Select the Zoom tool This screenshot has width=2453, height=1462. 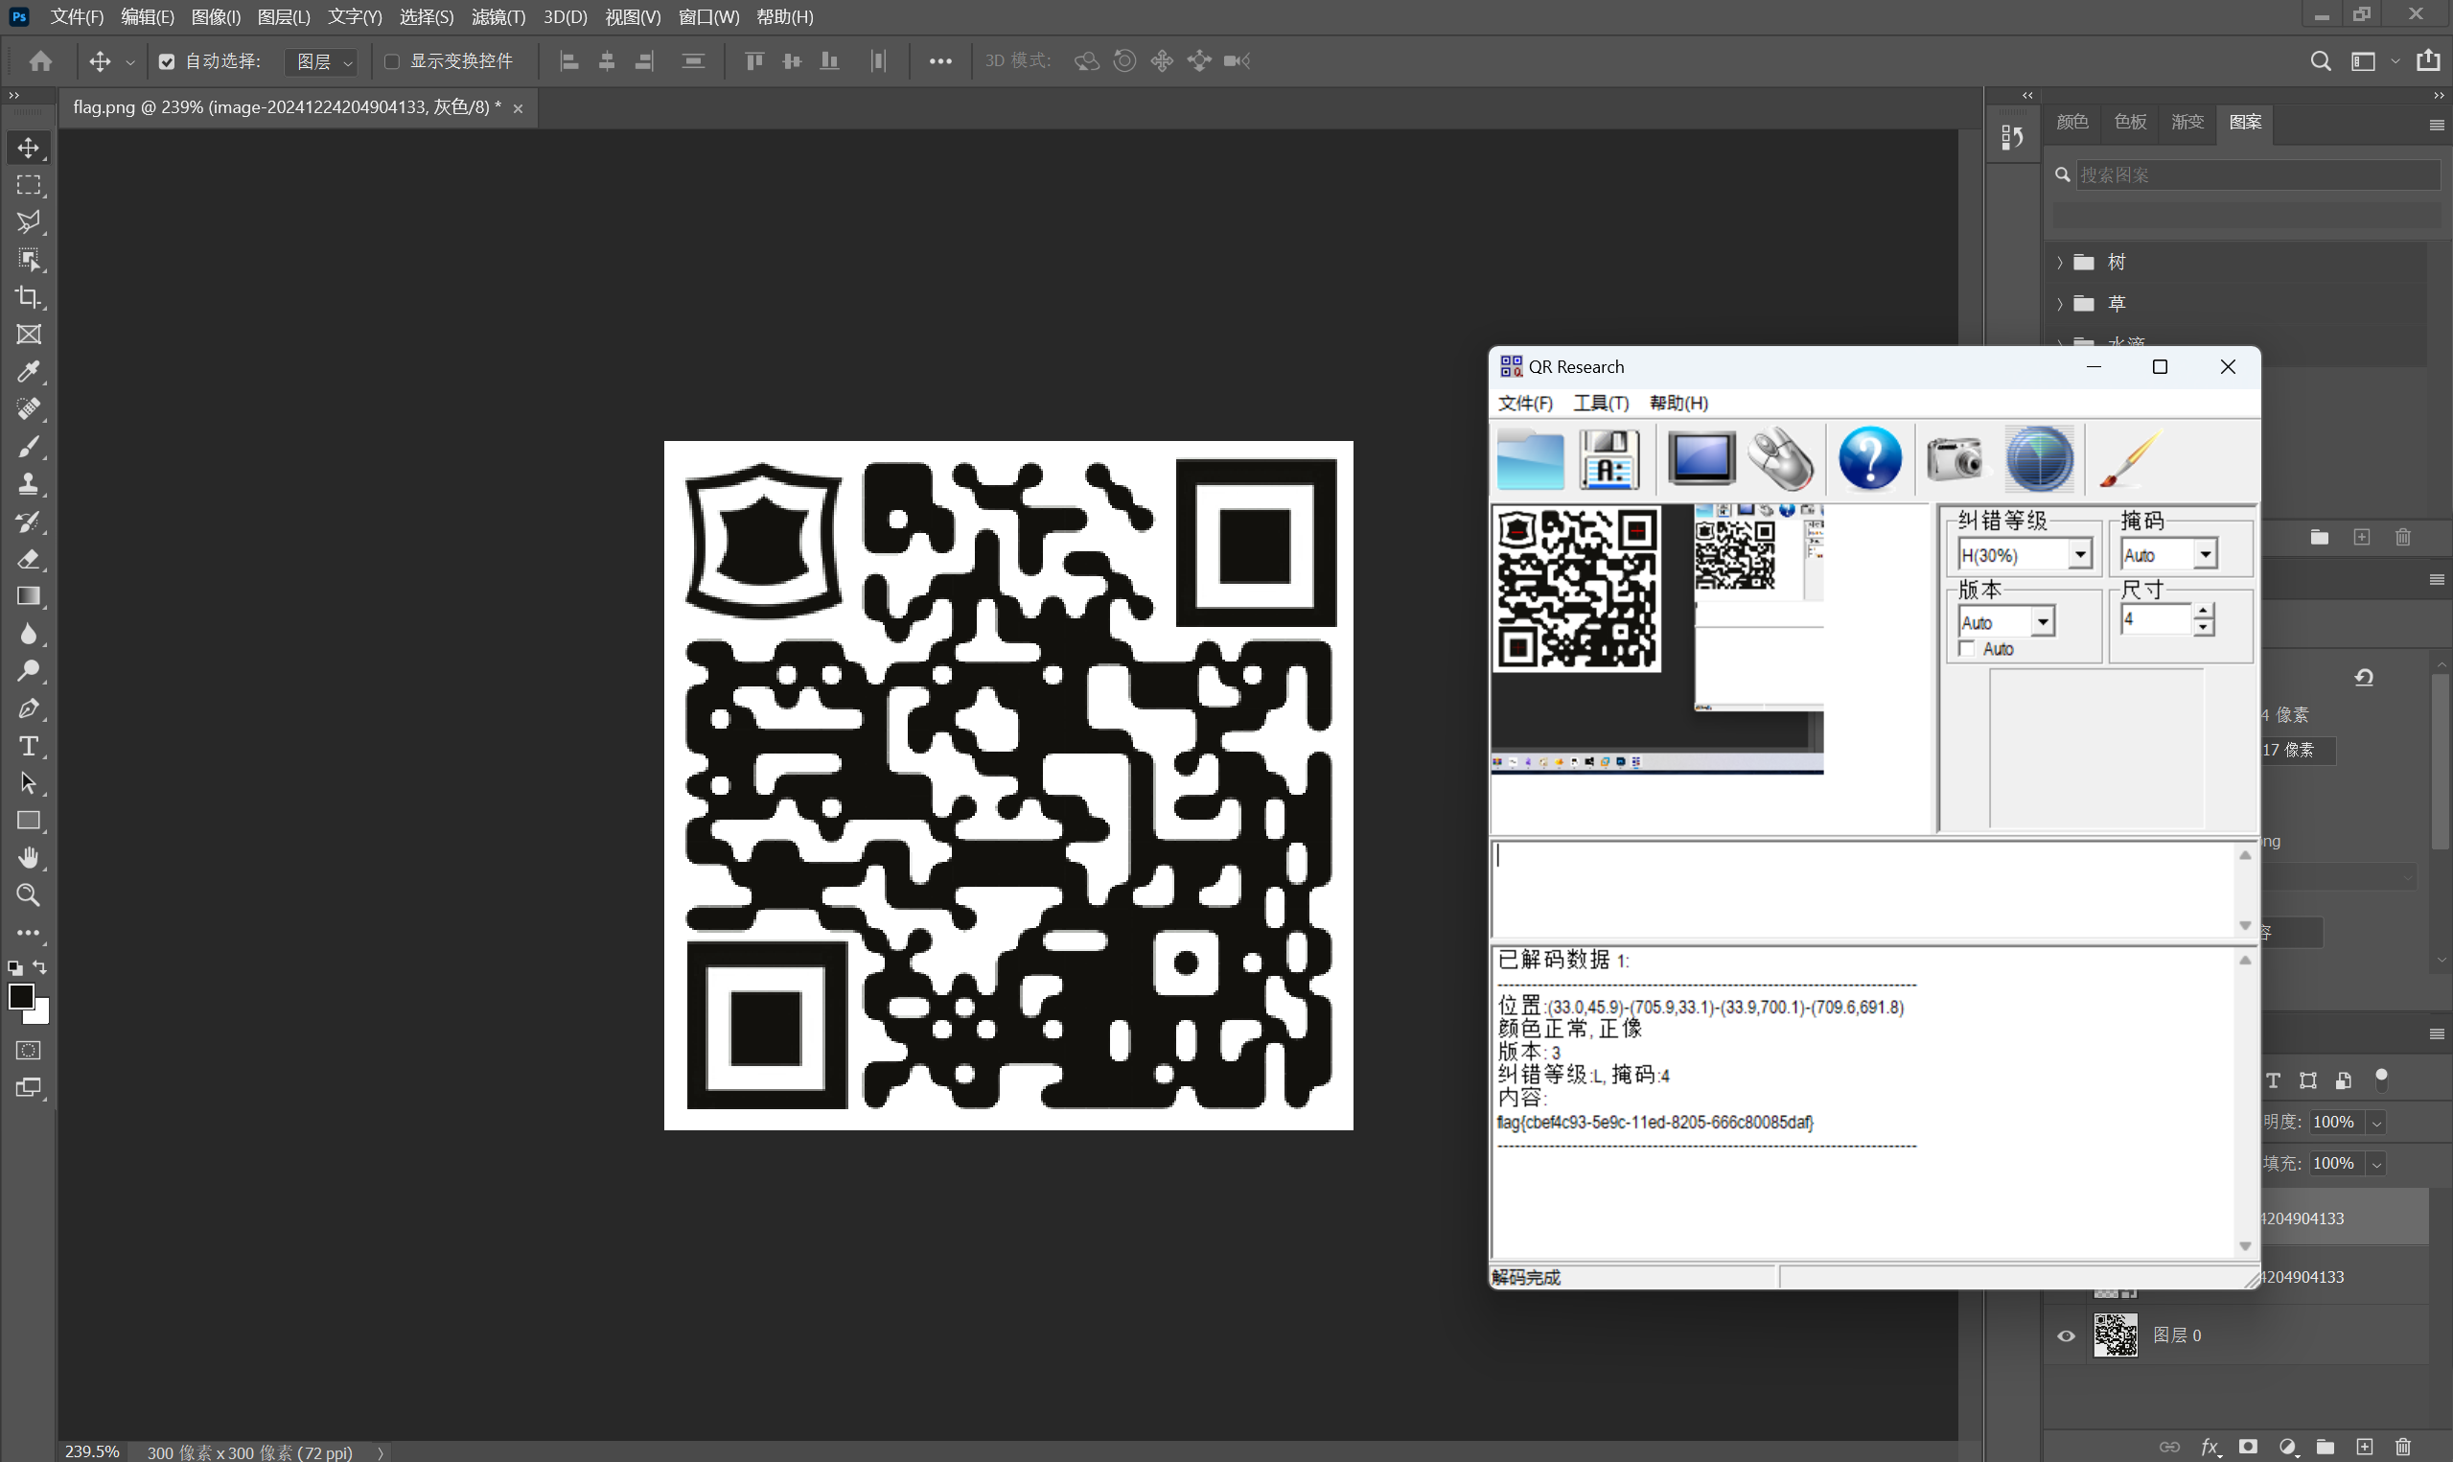tap(29, 895)
